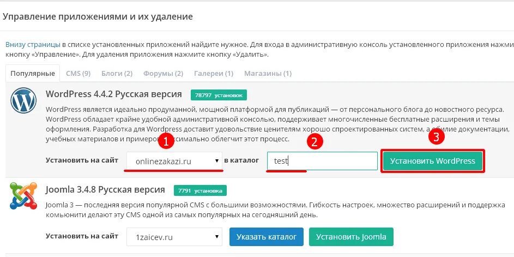Open the Магазины (1) tab
514x257 pixels.
click(268, 73)
